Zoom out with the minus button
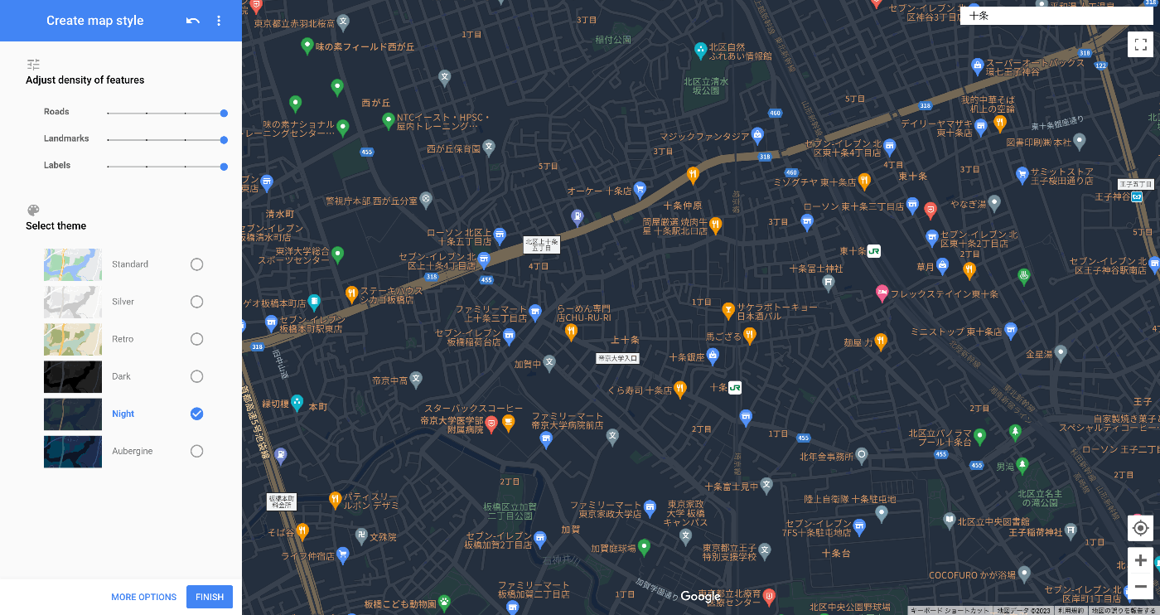Screen dimensions: 1160x615 (1140, 587)
